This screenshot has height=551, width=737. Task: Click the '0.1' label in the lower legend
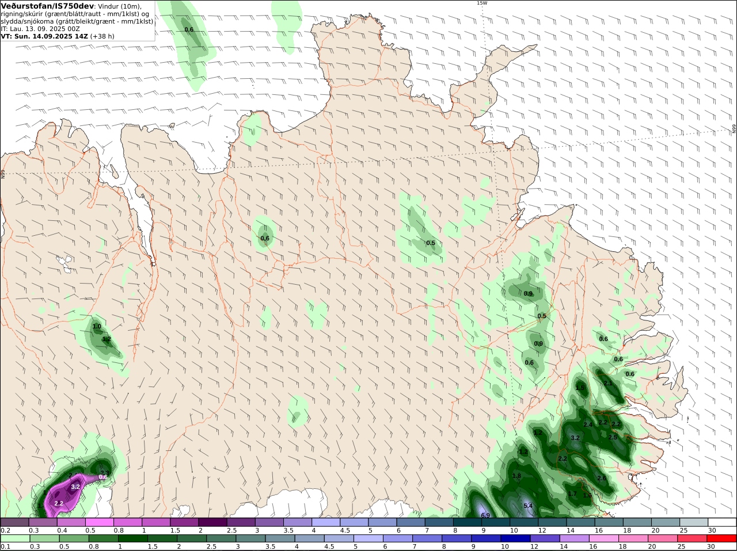click(5, 546)
